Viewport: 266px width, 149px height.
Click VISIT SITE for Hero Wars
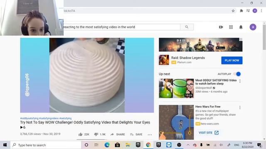pyautogui.click(x=209, y=132)
